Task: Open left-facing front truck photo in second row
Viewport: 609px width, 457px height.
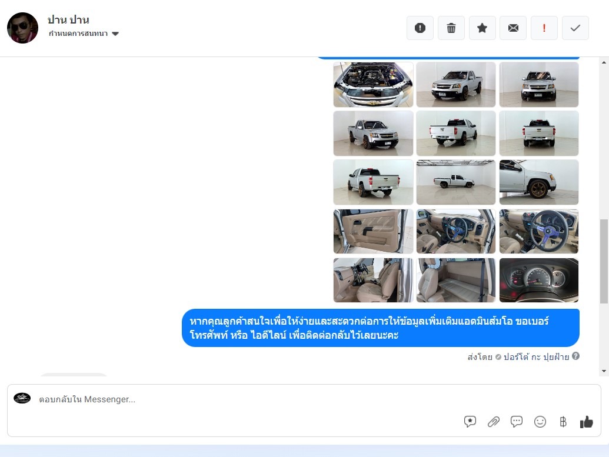Action: click(x=373, y=134)
